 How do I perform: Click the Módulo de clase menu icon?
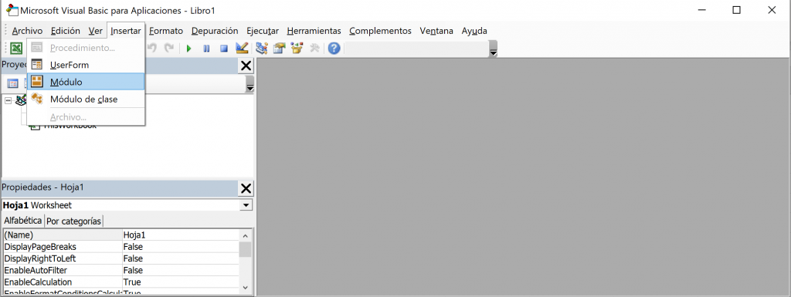[x=37, y=100]
